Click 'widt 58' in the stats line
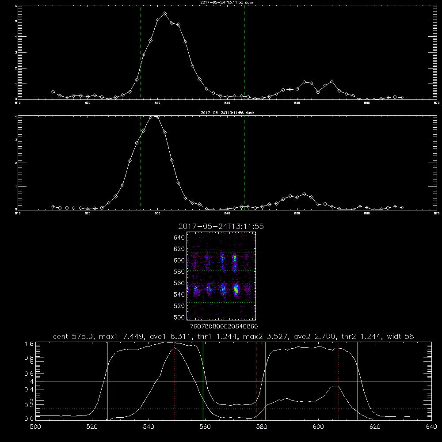 pos(400,336)
